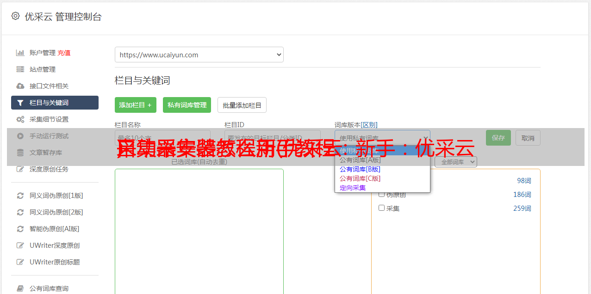Click the gear icon beside 优采云 管理控制台

15,16
